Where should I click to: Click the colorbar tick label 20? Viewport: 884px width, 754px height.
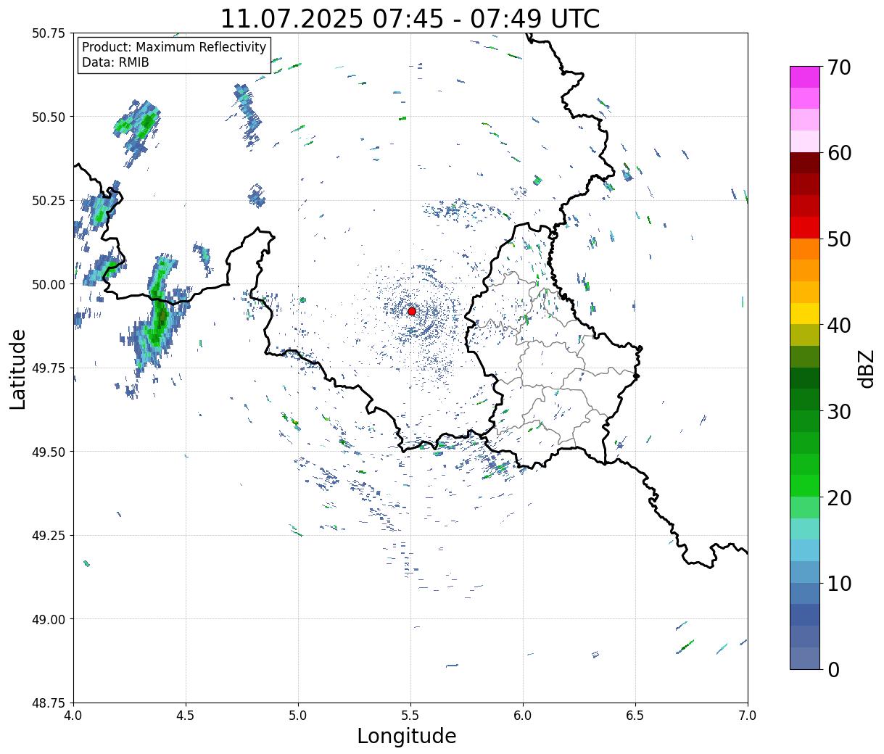point(839,498)
